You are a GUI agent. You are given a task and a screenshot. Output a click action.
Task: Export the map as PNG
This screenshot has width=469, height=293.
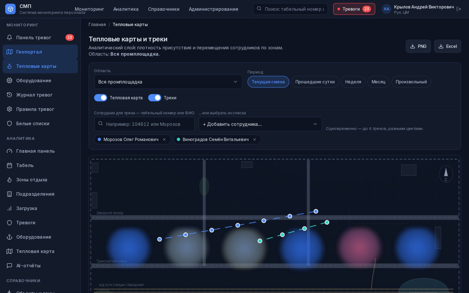(418, 46)
